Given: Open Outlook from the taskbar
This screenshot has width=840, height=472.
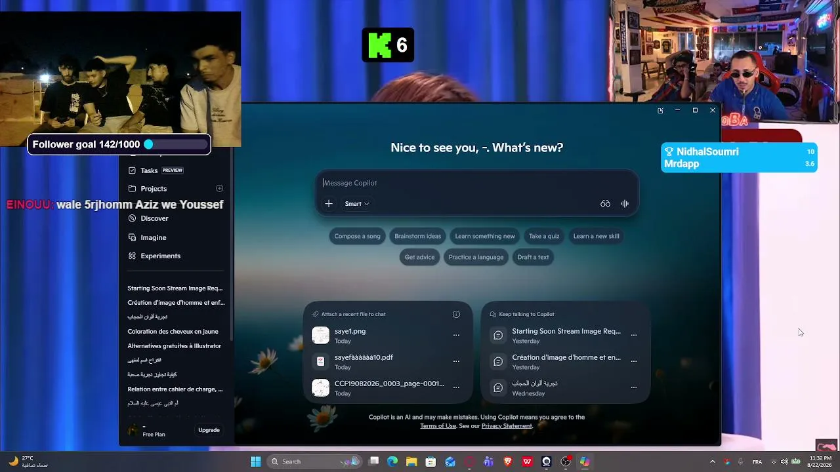Looking at the screenshot, I should 450,462.
